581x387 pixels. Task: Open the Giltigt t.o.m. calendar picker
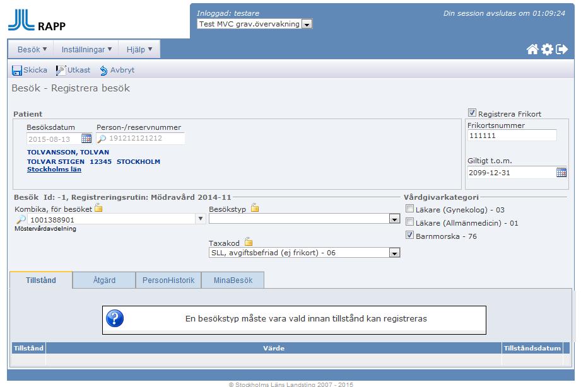561,172
